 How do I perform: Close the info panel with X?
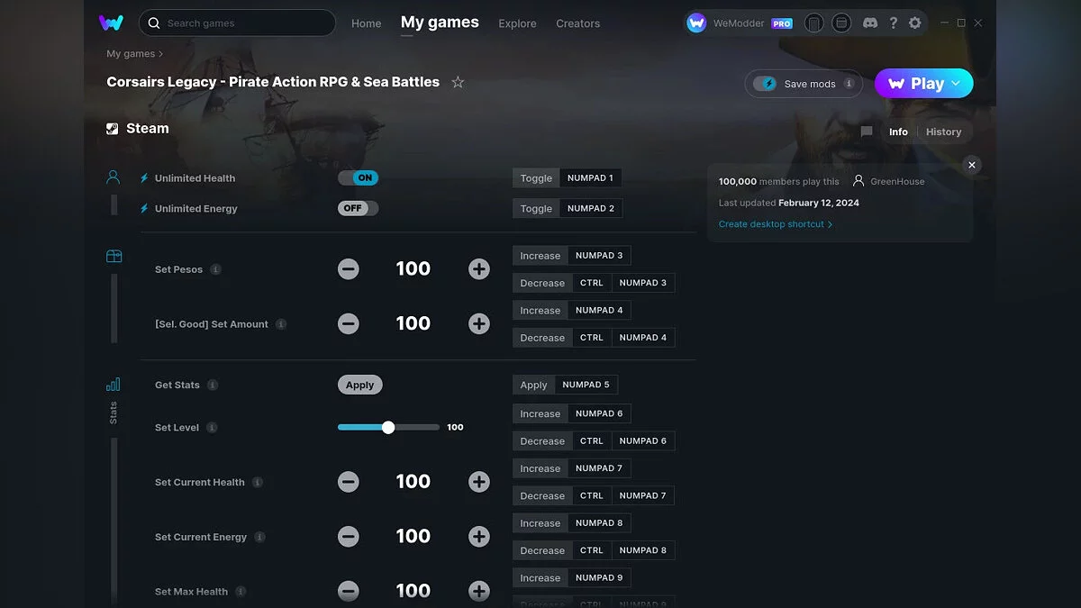(971, 165)
